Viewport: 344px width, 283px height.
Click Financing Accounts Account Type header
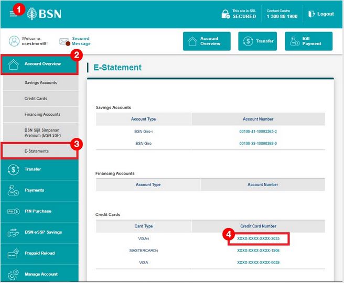point(148,184)
